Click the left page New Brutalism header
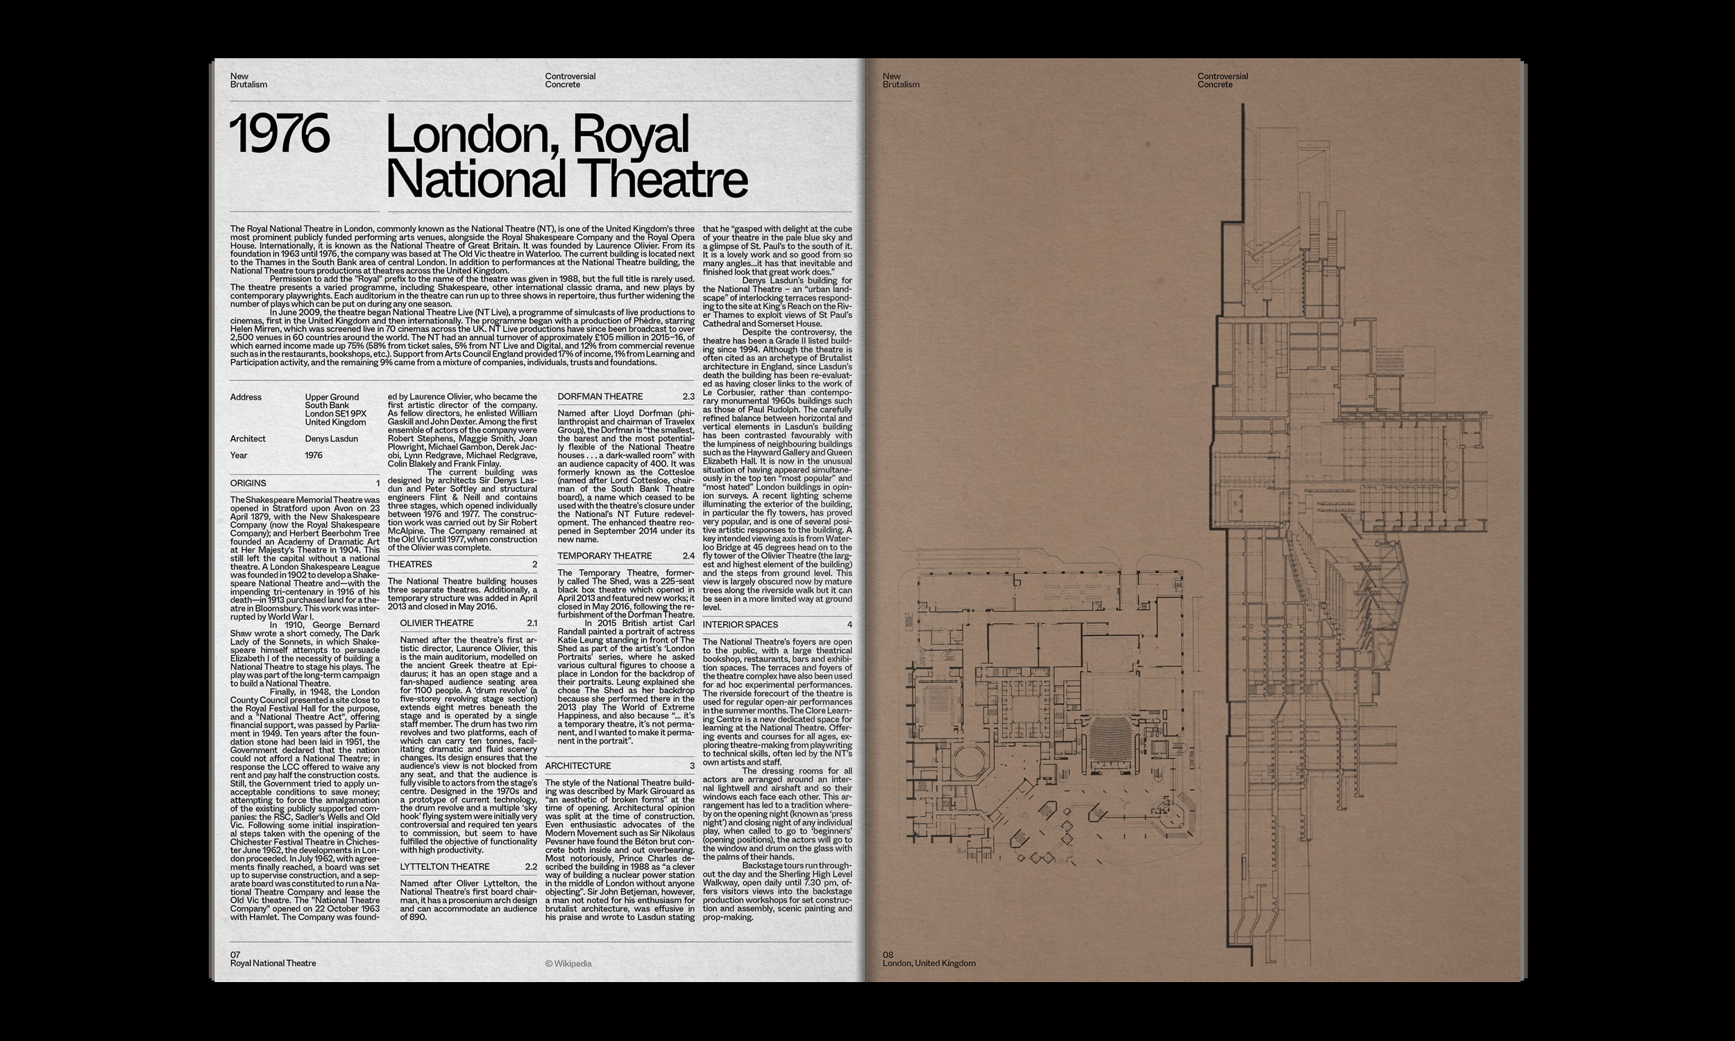This screenshot has height=1041, width=1735. (249, 80)
